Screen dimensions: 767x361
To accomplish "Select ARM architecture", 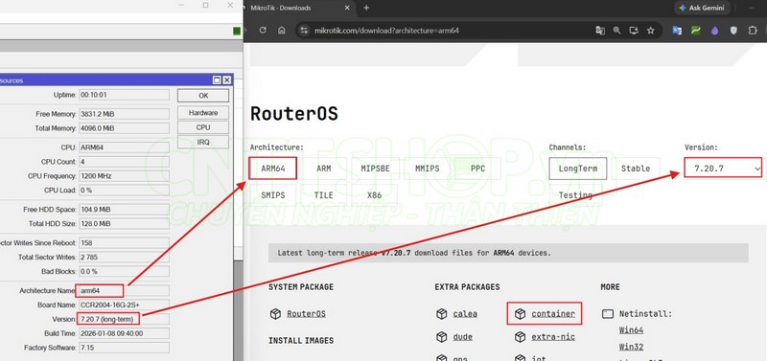I will click(x=323, y=169).
